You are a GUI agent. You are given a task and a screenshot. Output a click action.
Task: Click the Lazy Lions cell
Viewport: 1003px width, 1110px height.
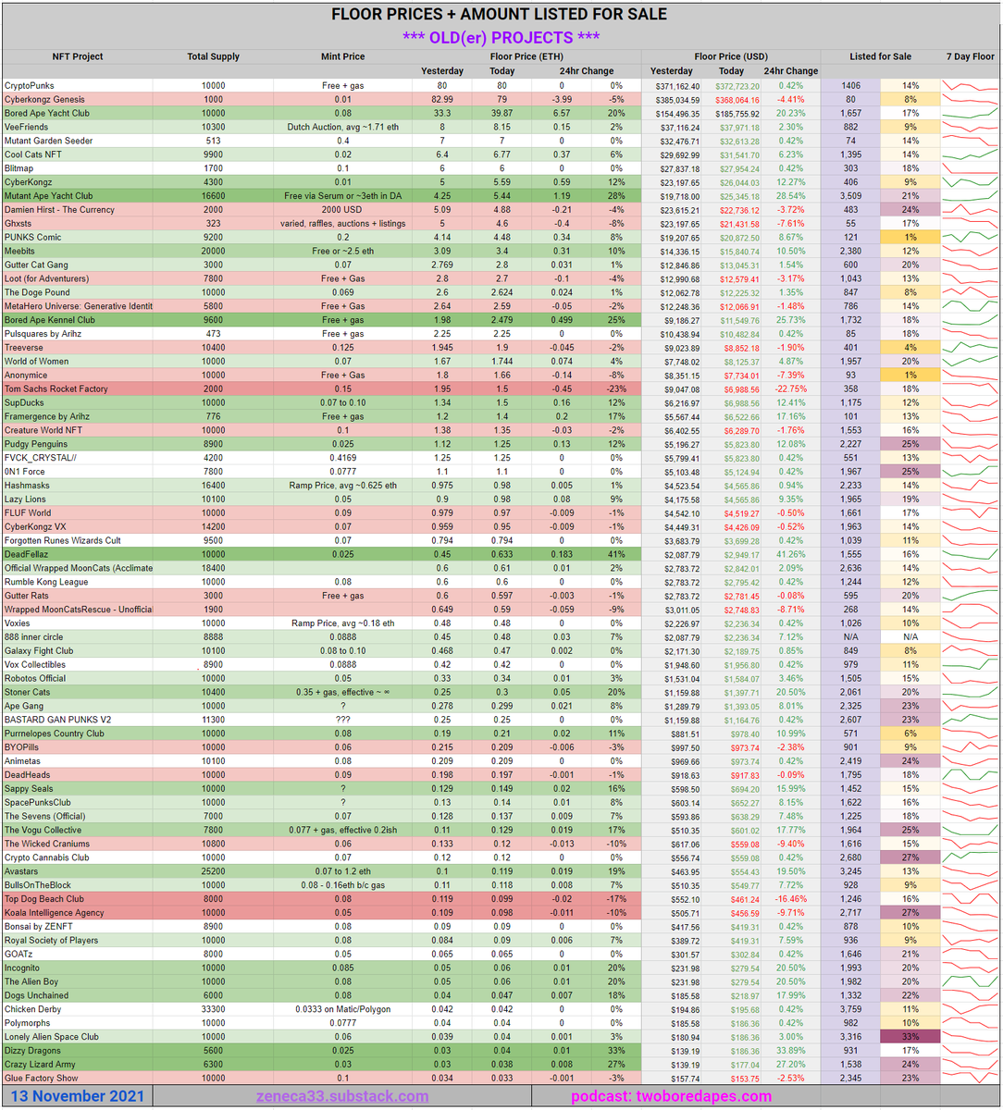pyautogui.click(x=26, y=499)
